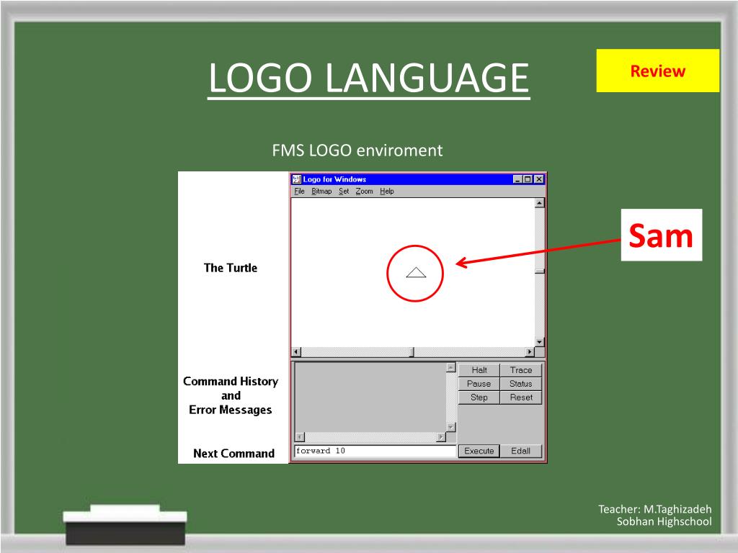Click the Logo for Windows title bar icon

click(x=296, y=179)
